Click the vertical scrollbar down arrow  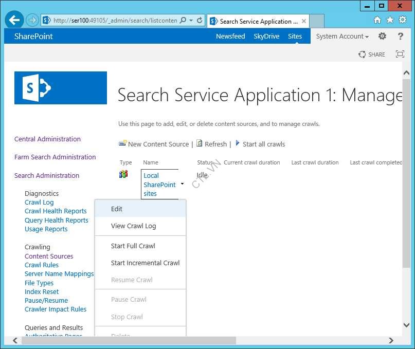406,326
